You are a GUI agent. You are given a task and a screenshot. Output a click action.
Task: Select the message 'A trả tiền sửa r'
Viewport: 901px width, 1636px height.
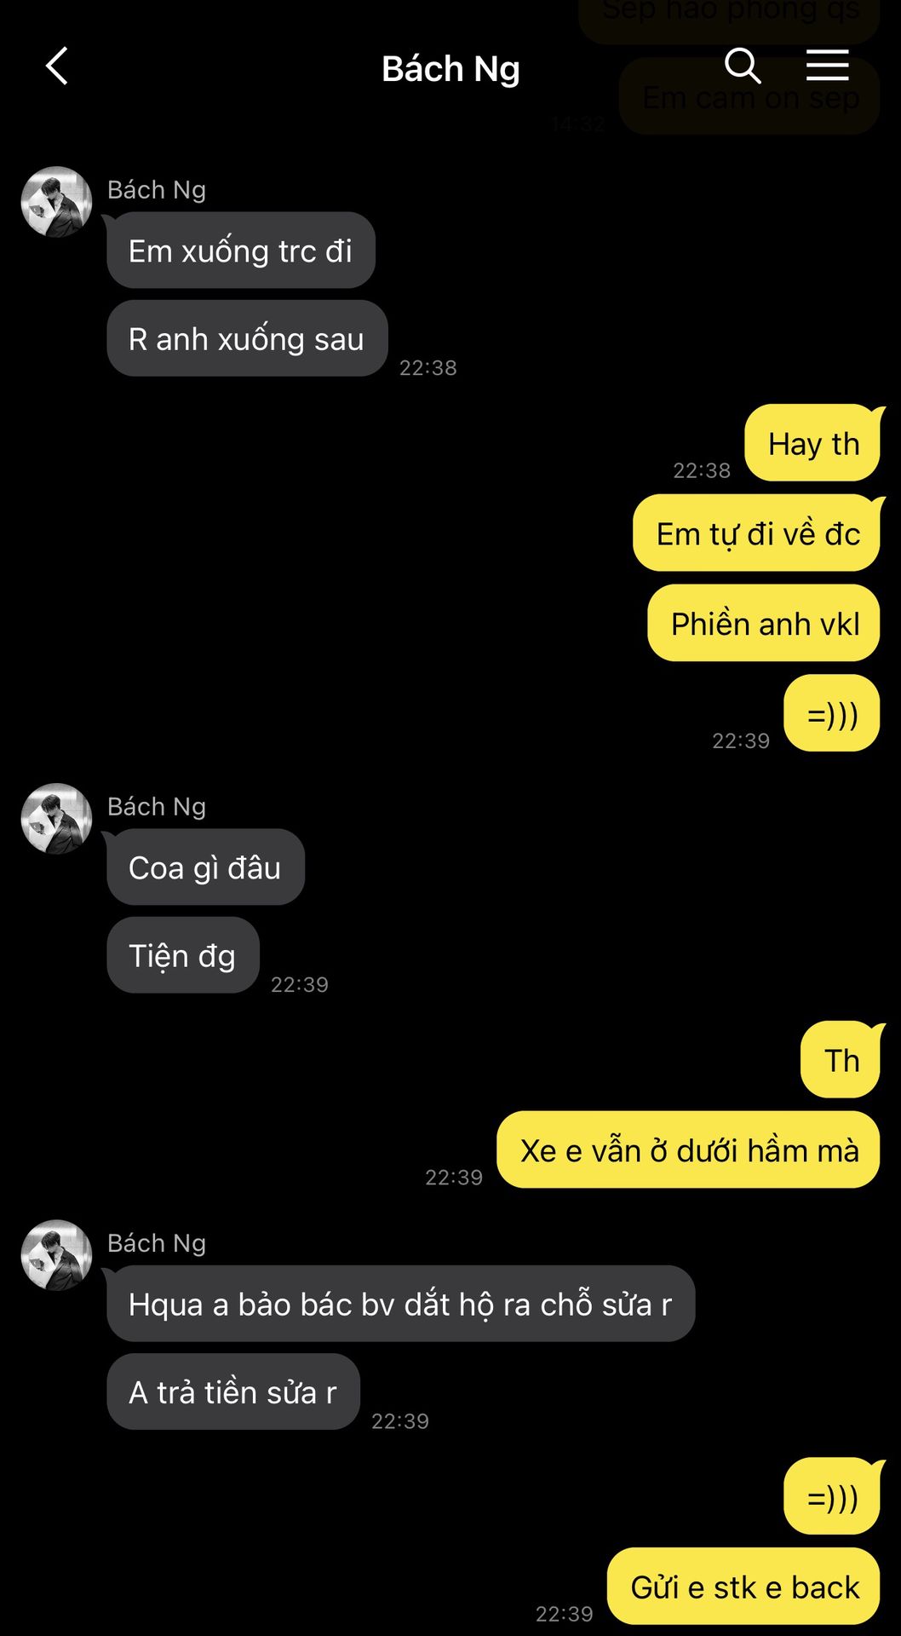233,1391
